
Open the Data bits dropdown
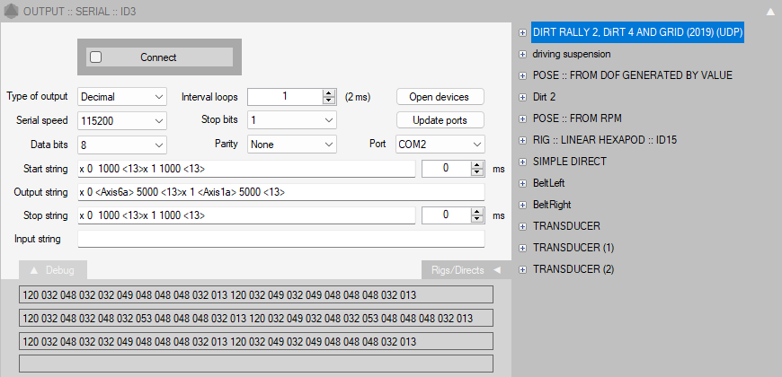pos(122,144)
